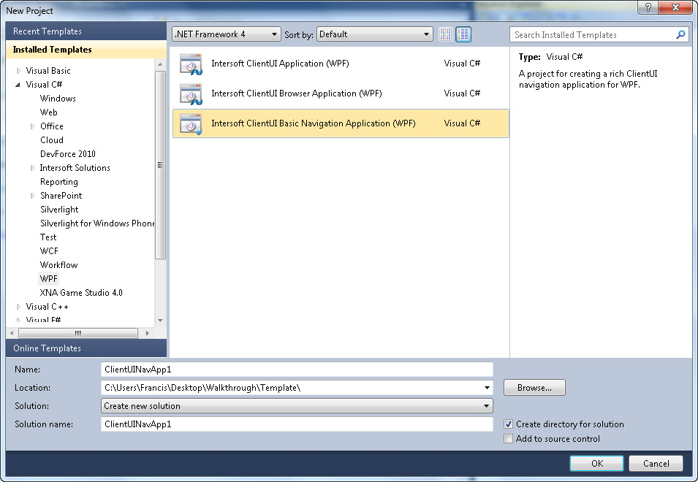Expand the SharePoint tree node
This screenshot has height=482, width=698.
pyautogui.click(x=32, y=196)
